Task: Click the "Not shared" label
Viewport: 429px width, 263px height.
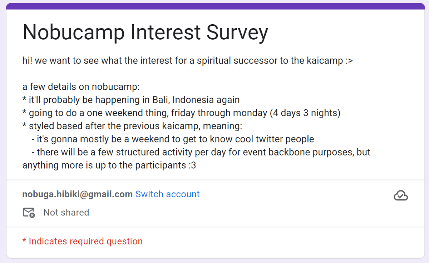Action: (66, 213)
